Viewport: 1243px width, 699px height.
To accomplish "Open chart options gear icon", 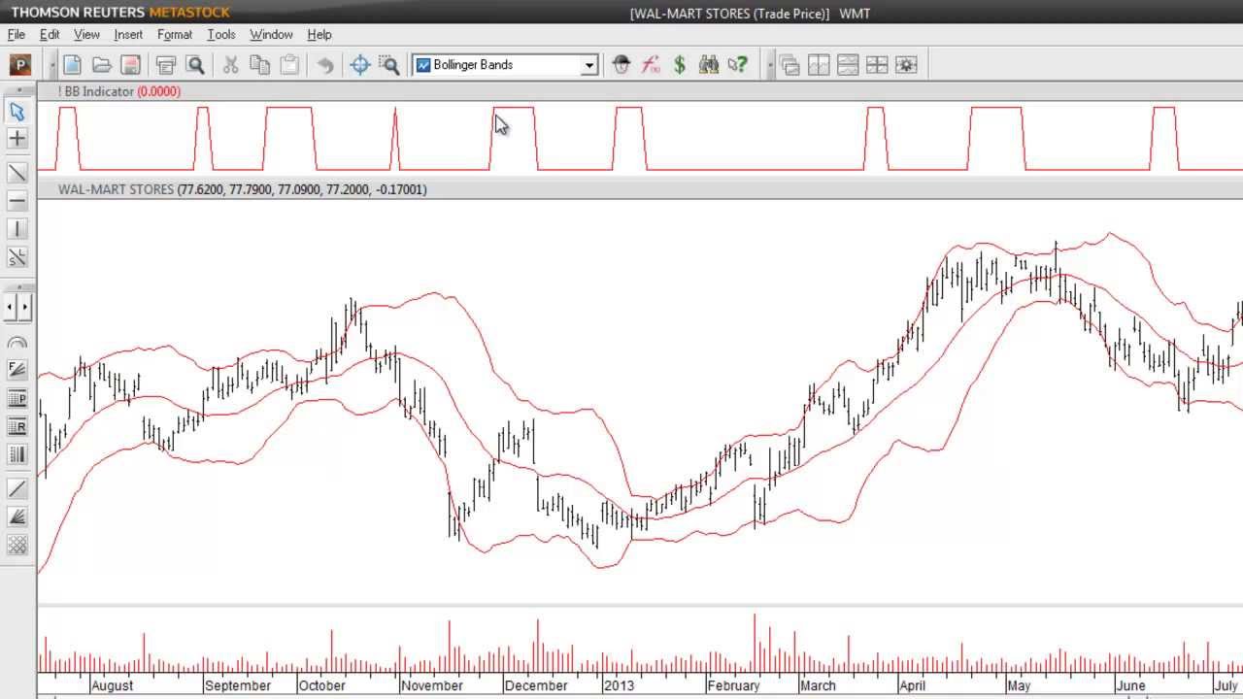I will [906, 65].
